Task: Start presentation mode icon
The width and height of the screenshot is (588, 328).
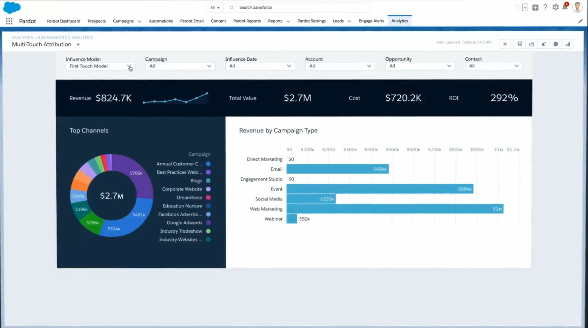Action: point(520,44)
